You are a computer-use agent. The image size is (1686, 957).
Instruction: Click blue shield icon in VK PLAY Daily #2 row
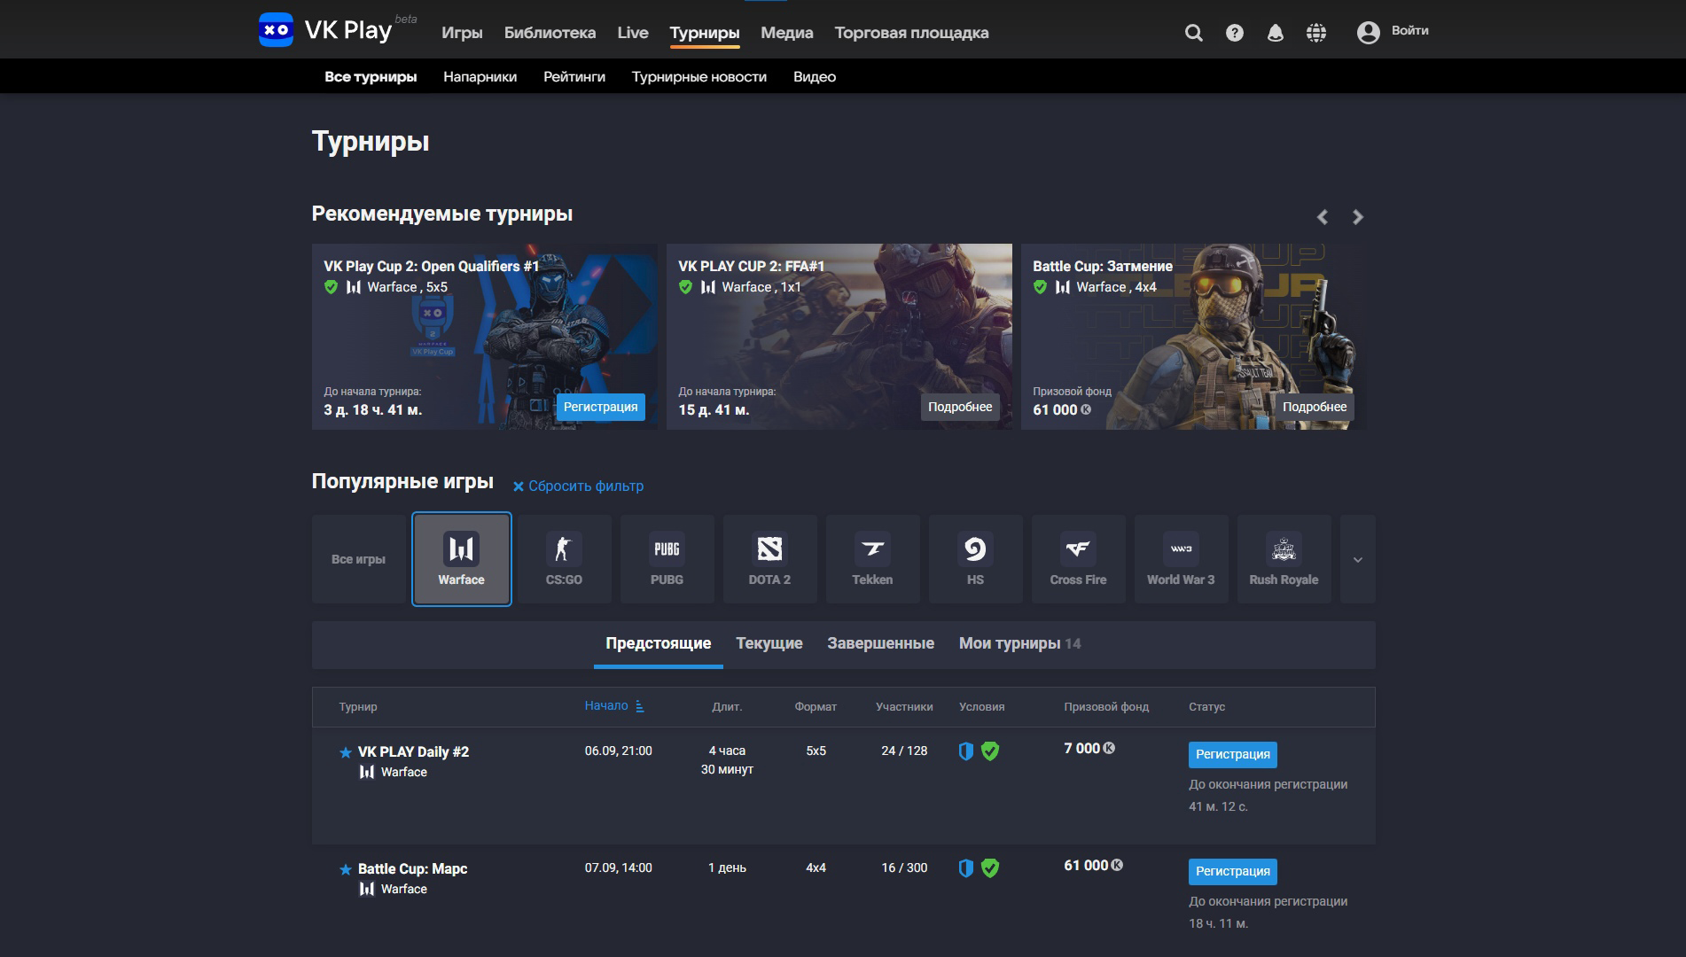point(966,751)
